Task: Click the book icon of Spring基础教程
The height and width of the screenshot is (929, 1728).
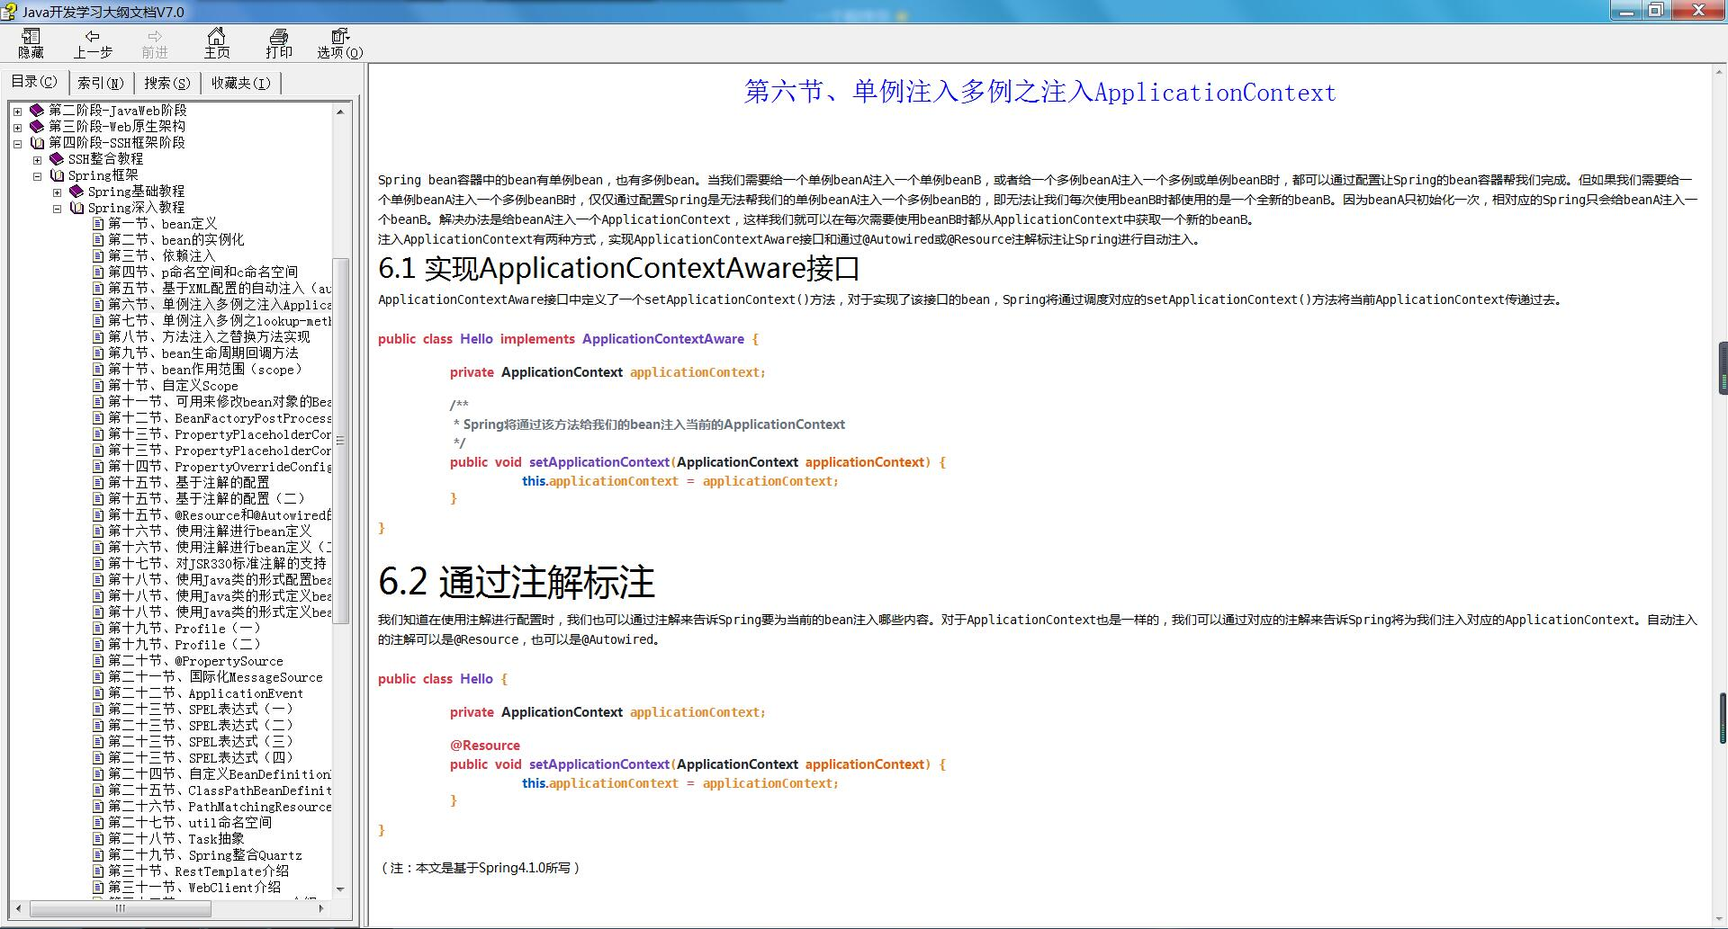Action: 76,192
